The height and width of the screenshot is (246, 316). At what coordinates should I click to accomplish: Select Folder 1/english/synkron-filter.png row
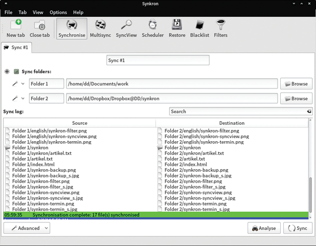coord(80,131)
